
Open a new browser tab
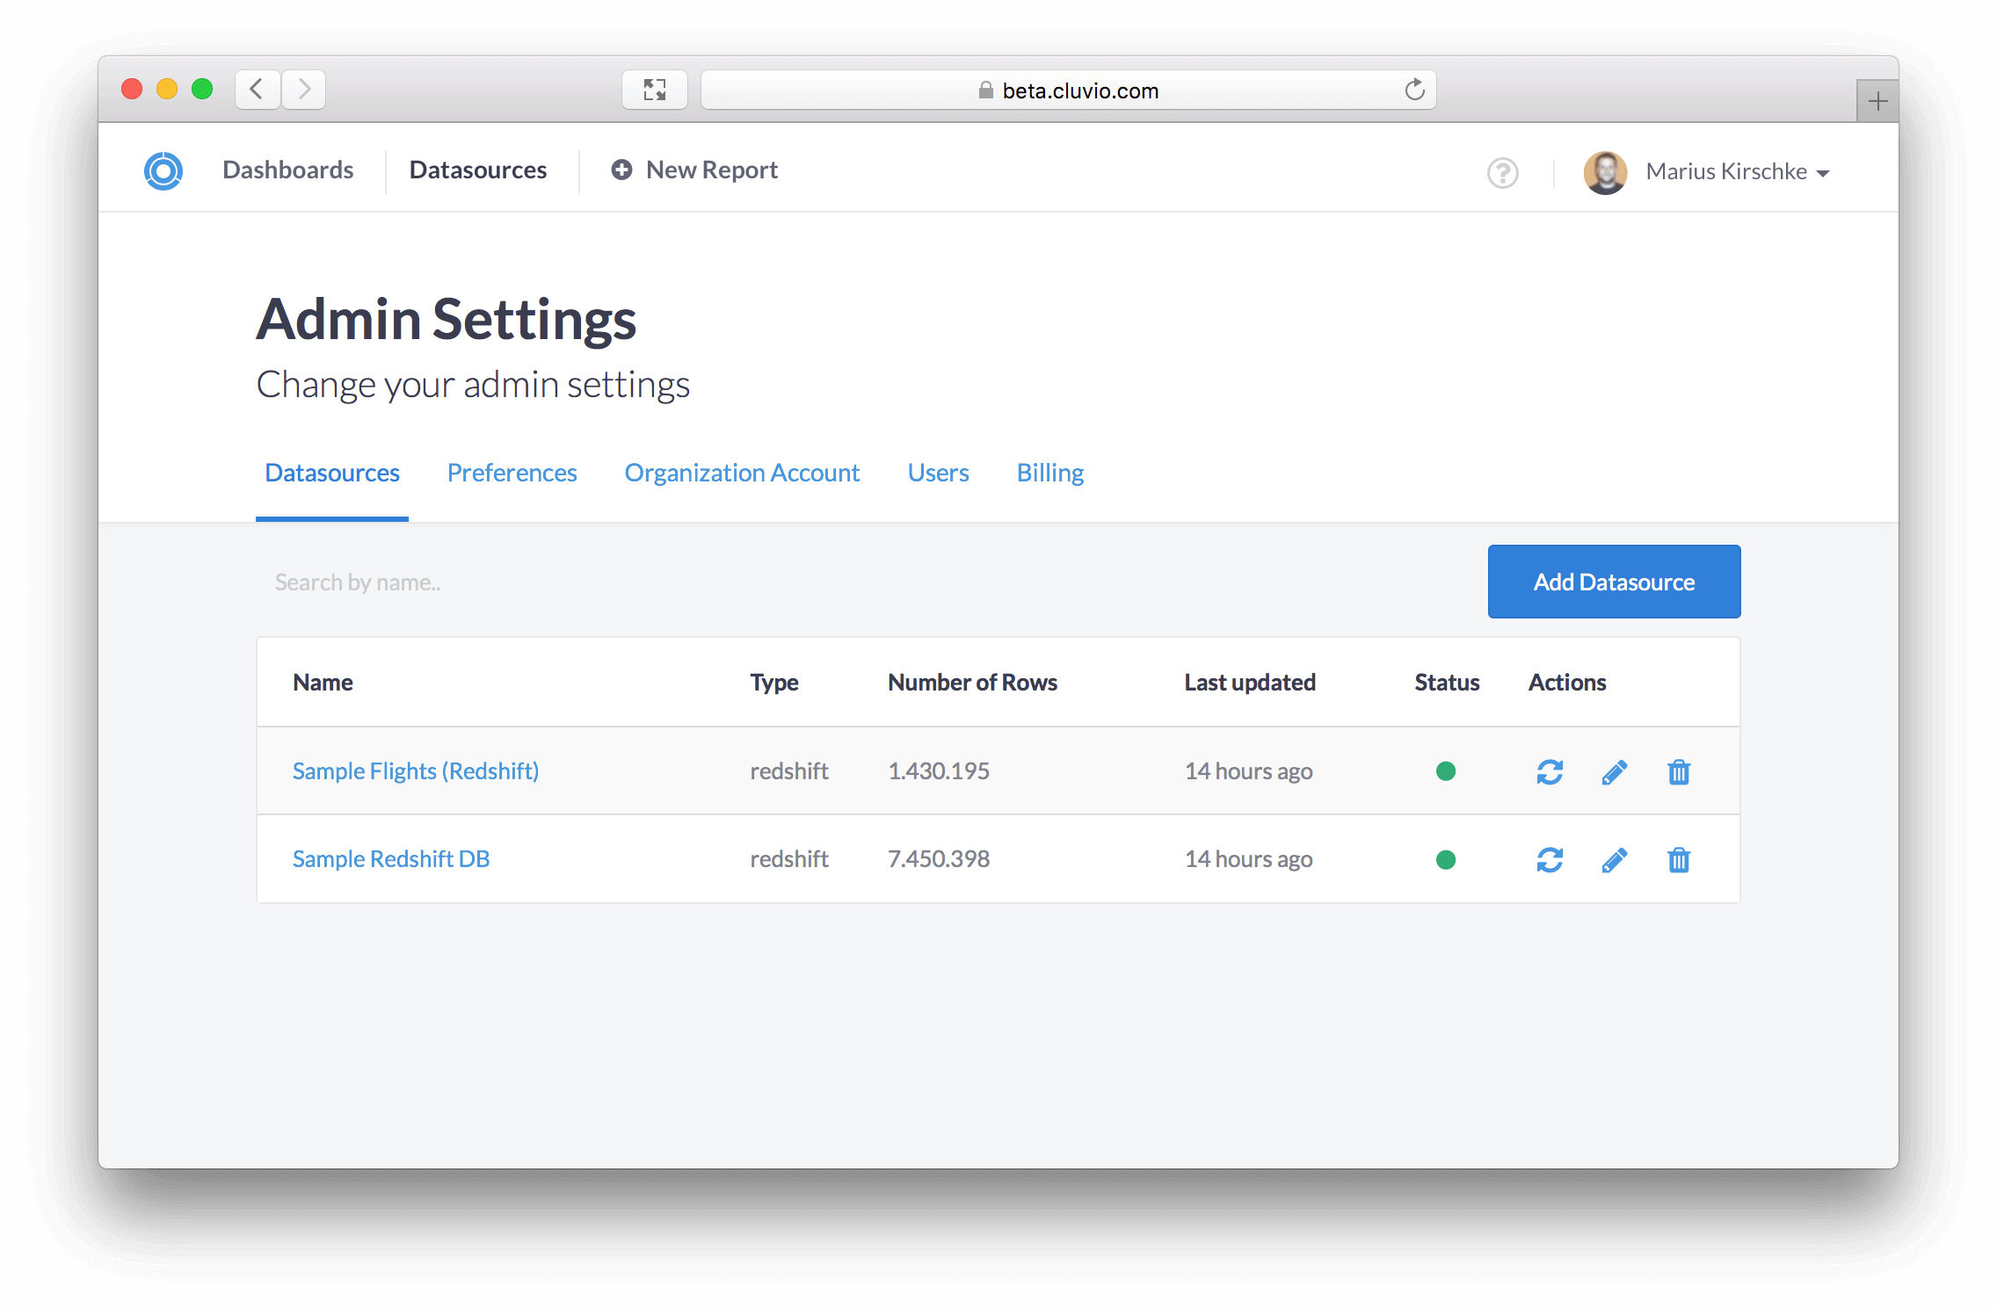pyautogui.click(x=1877, y=101)
